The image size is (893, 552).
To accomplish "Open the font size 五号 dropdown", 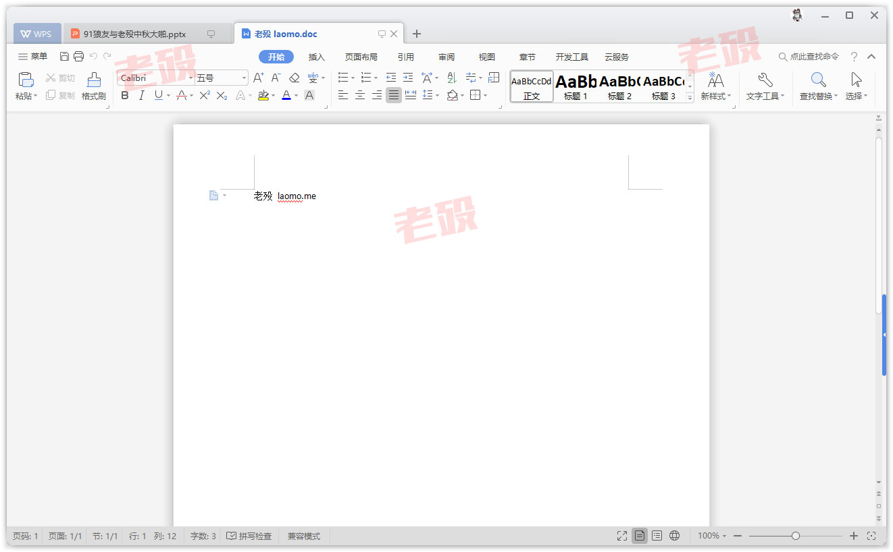I will pos(244,78).
